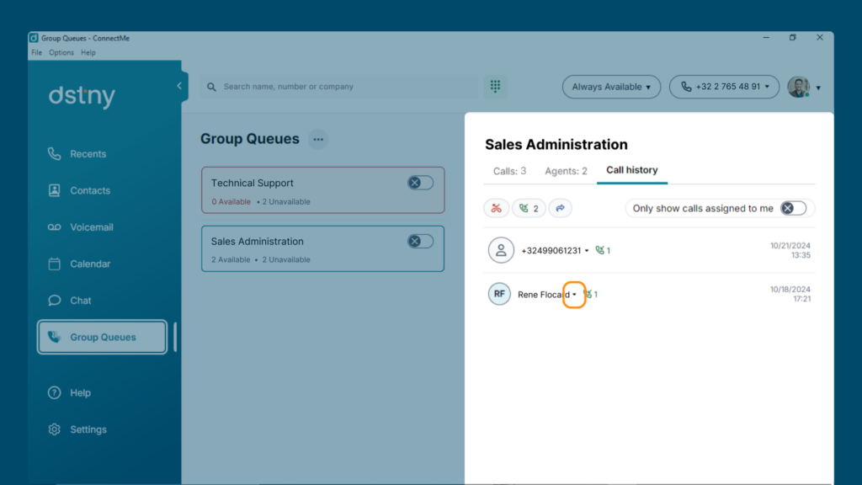862x485 pixels.
Task: Open Help in the sidebar
Action: (x=69, y=392)
